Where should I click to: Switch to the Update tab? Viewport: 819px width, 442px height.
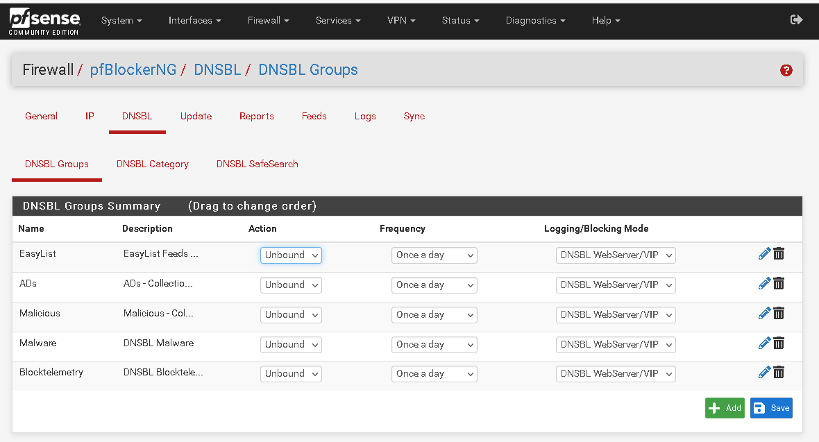[196, 116]
